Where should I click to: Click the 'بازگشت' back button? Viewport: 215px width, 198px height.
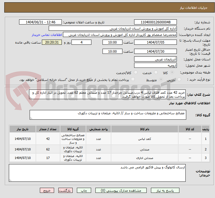click(65, 191)
